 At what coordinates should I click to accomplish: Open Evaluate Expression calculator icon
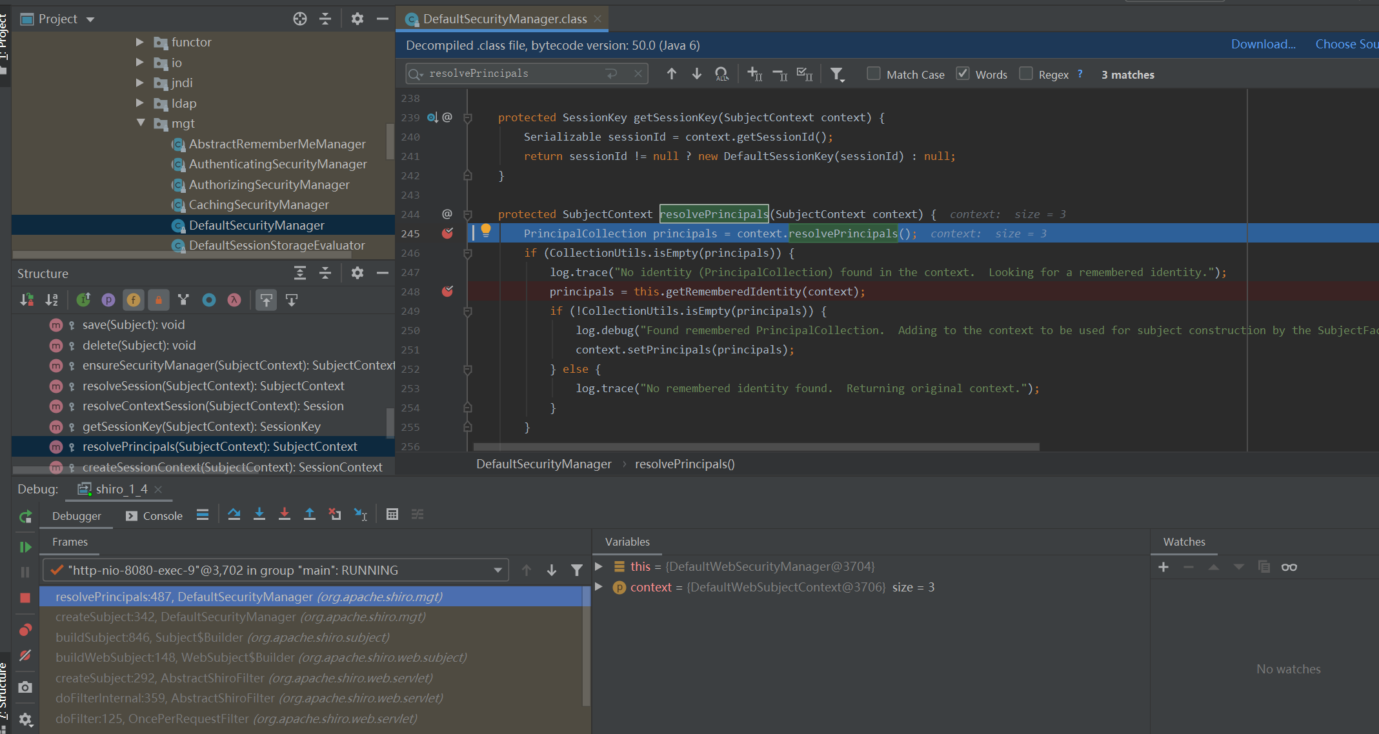(392, 514)
